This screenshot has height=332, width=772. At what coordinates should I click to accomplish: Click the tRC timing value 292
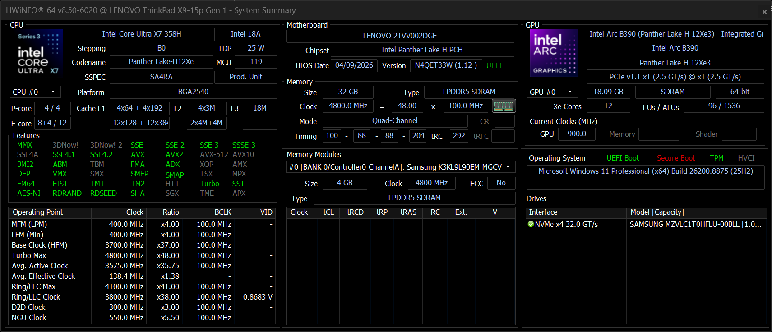click(x=459, y=136)
